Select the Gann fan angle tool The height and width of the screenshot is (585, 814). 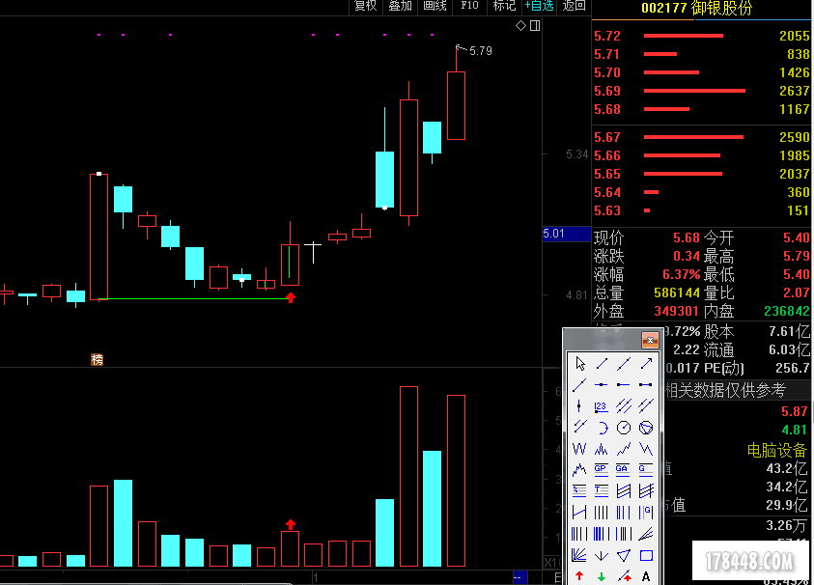[x=579, y=555]
